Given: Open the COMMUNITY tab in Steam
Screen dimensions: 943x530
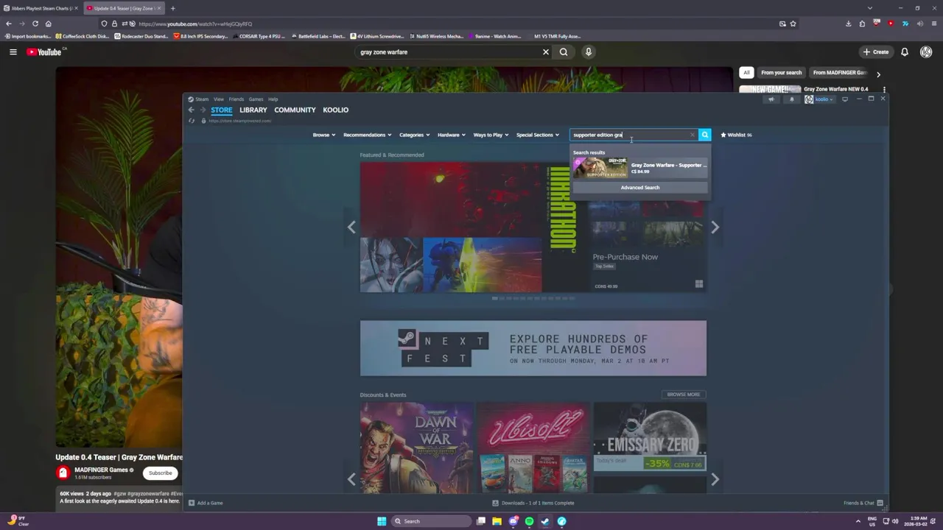Looking at the screenshot, I should tap(295, 110).
